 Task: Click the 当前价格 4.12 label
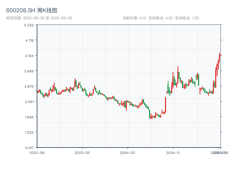coord(134,18)
